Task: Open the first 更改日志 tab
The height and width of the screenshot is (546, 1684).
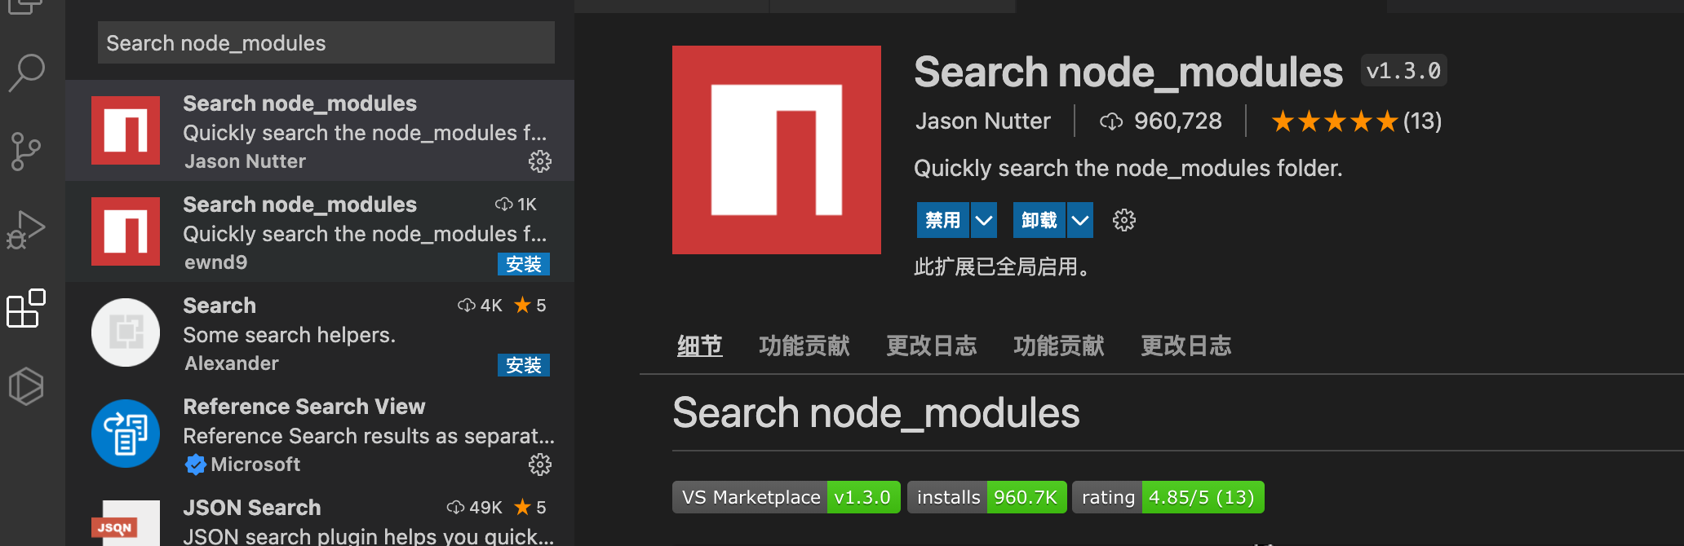Action: (x=932, y=346)
